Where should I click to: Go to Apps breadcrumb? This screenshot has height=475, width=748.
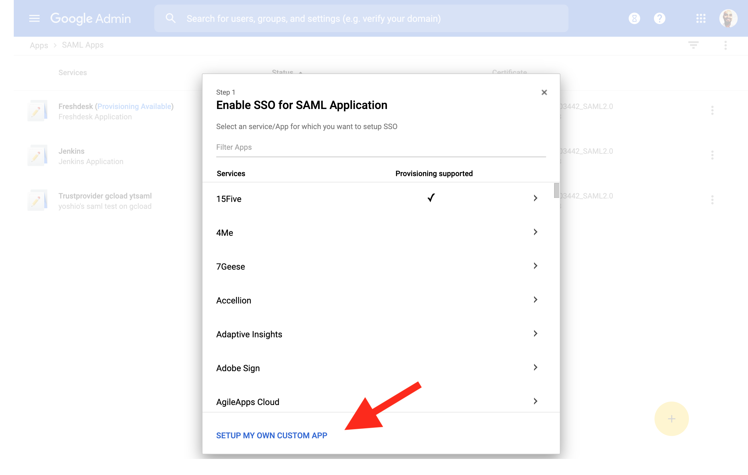click(39, 45)
